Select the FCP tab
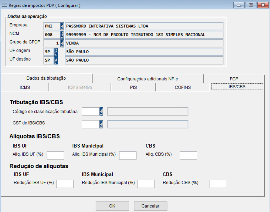Viewport: 270px width, 212px height. [234, 79]
